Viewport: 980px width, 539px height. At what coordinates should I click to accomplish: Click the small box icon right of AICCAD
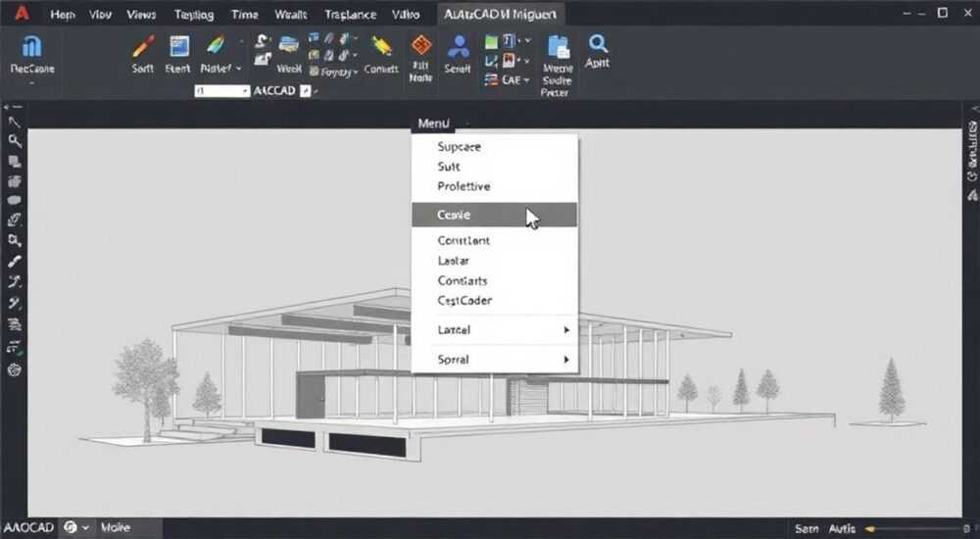point(305,91)
